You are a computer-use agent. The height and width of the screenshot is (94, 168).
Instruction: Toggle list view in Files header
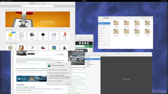coord(146,18)
